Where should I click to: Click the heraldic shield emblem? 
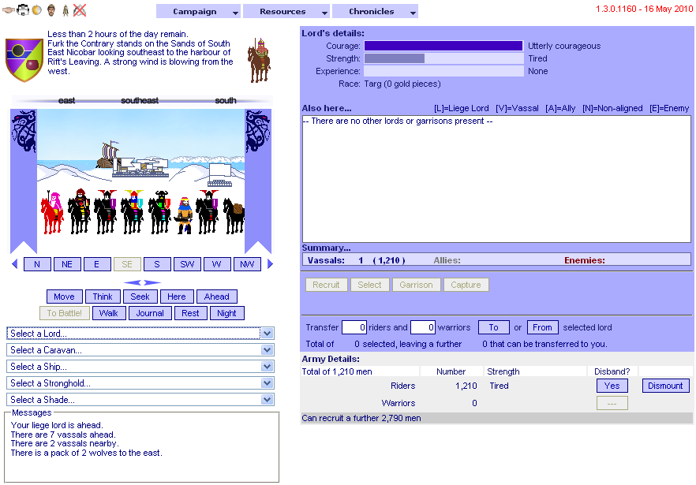24,60
